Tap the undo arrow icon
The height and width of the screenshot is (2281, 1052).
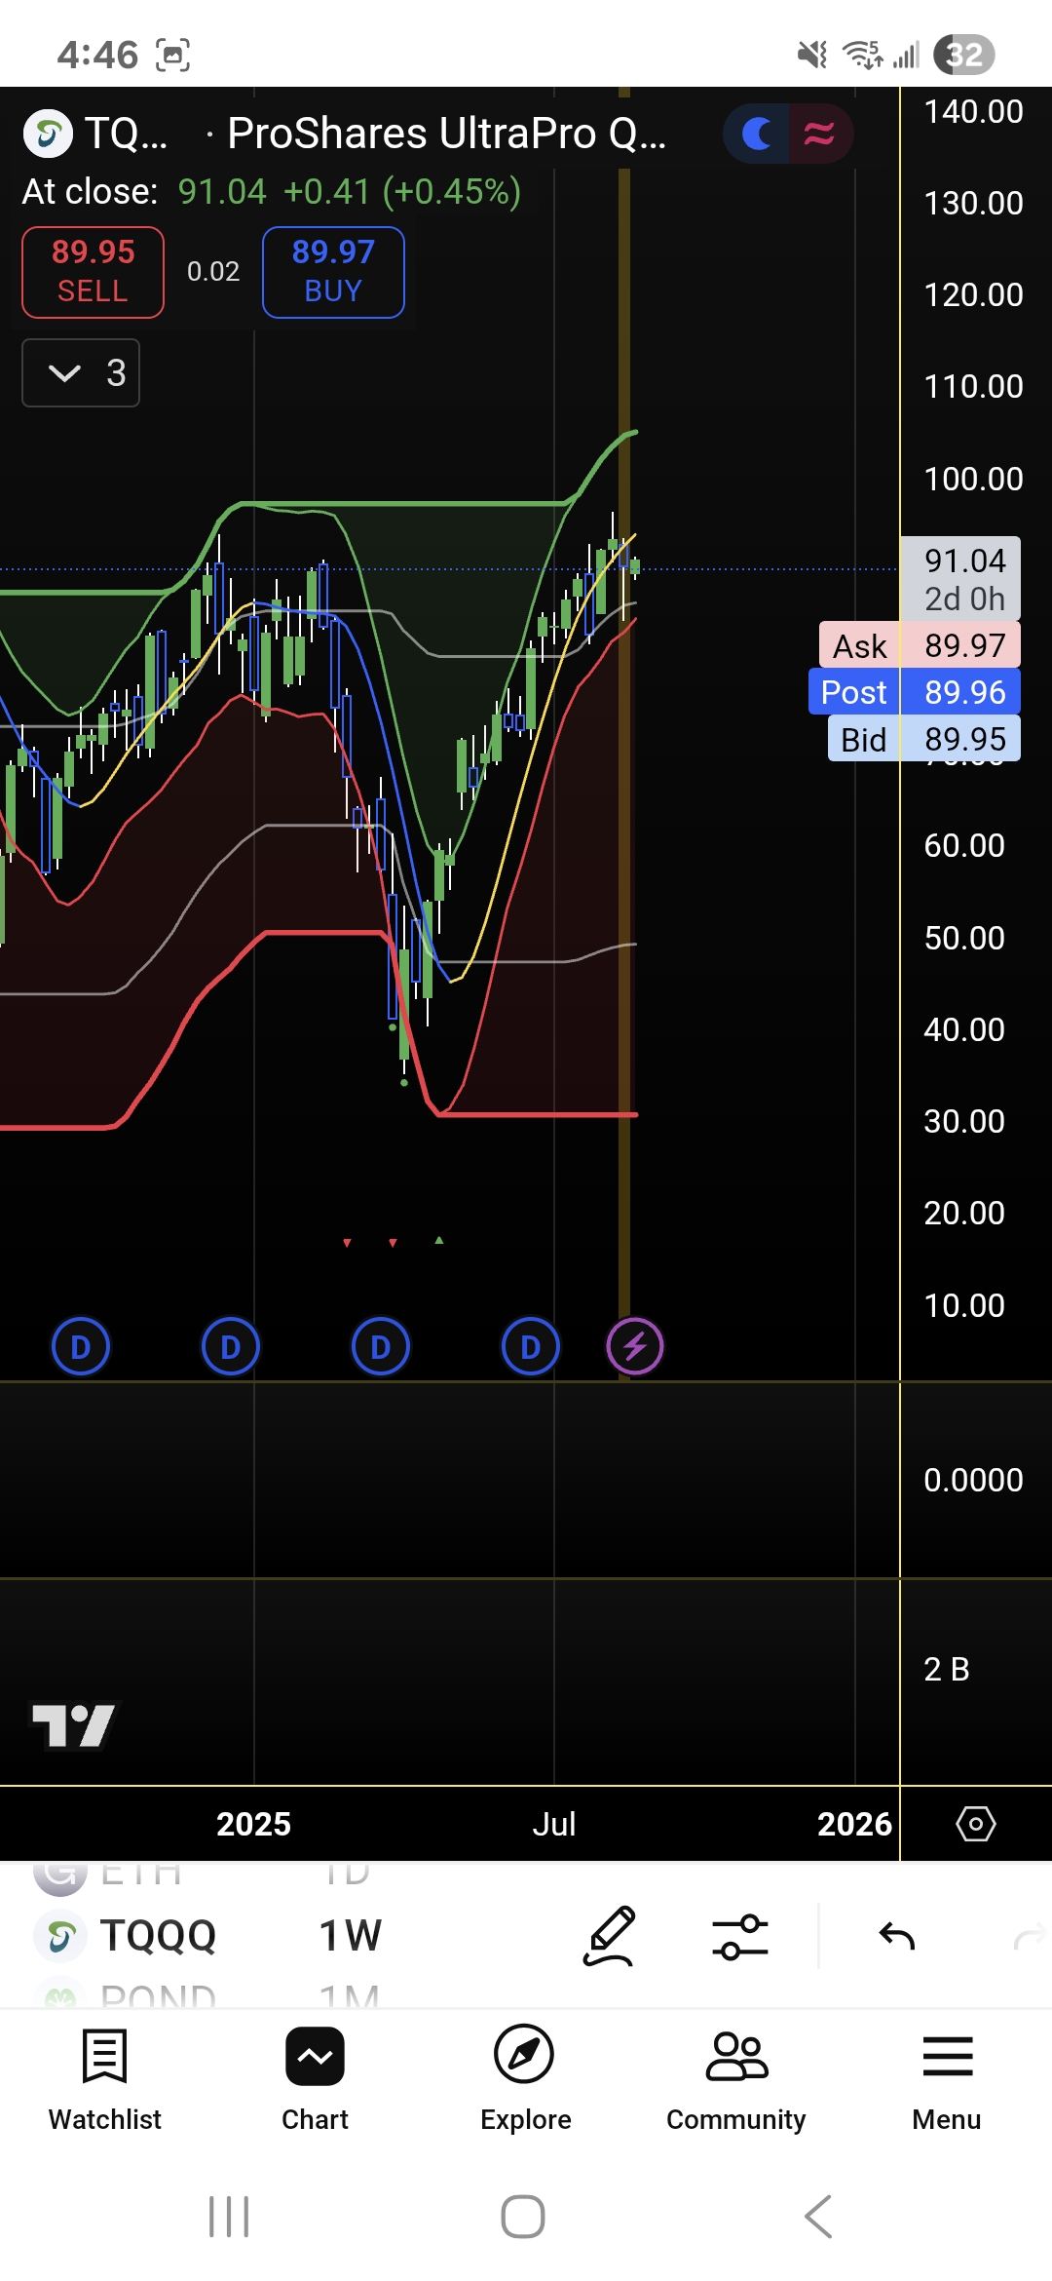(x=897, y=1936)
